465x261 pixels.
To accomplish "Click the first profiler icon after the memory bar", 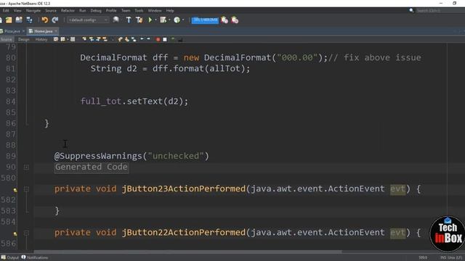I will (225, 20).
